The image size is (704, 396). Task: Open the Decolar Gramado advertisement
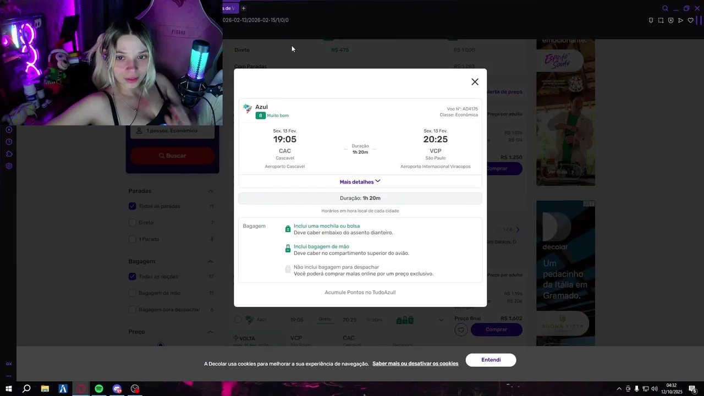click(x=565, y=273)
